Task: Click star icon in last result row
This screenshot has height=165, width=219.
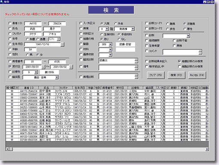Action: click(12, 140)
